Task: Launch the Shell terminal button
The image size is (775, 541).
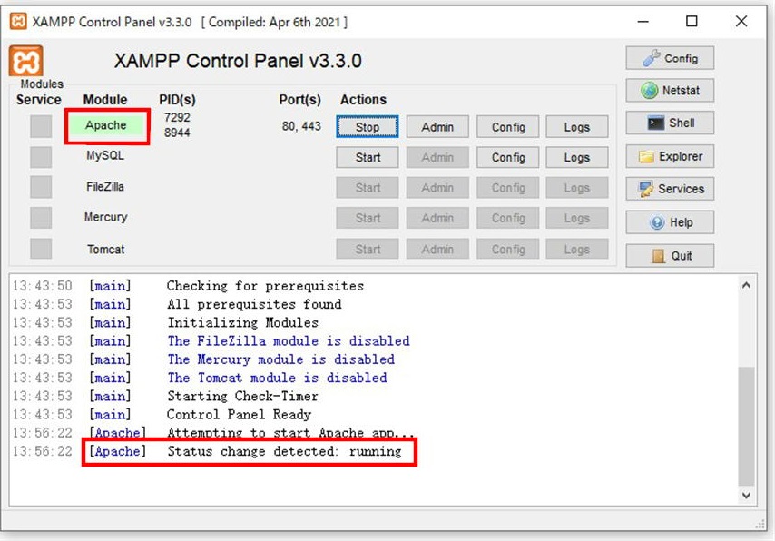Action: [x=670, y=123]
